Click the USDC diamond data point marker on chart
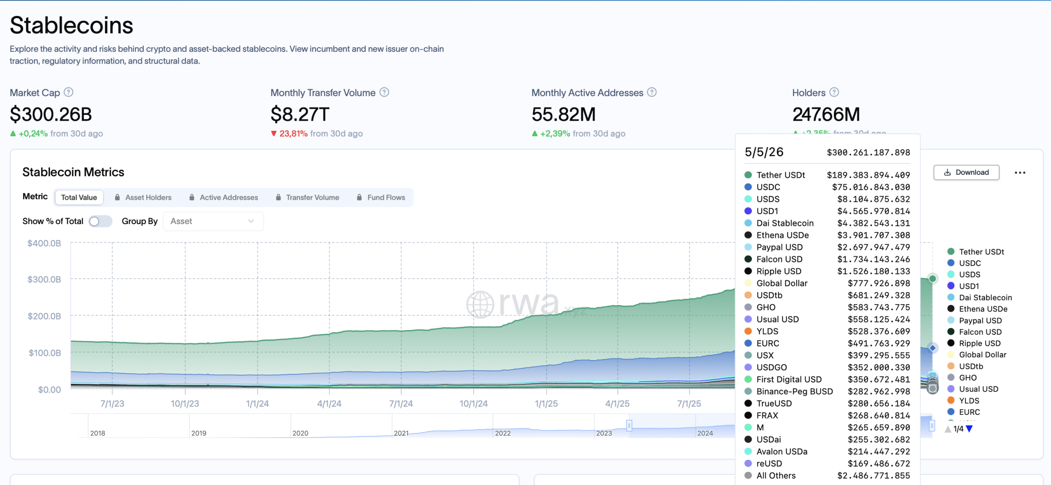Viewport: 1051px width, 485px height. point(932,348)
